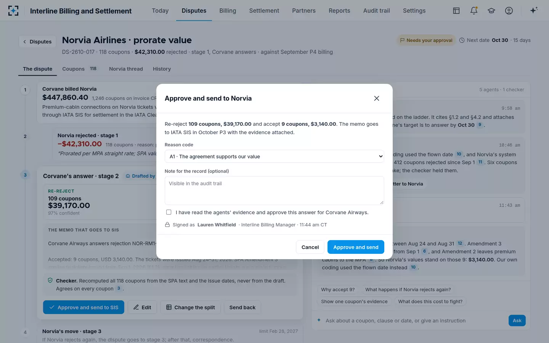
Task: Open the Settings menu
Action: [x=414, y=11]
